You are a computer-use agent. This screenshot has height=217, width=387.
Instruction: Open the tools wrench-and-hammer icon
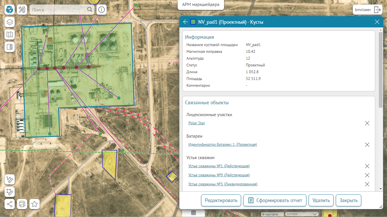pyautogui.click(x=22, y=10)
